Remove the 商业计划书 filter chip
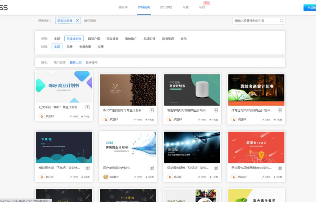 (77, 20)
